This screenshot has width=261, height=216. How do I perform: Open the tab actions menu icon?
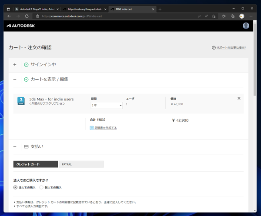tap(9, 9)
